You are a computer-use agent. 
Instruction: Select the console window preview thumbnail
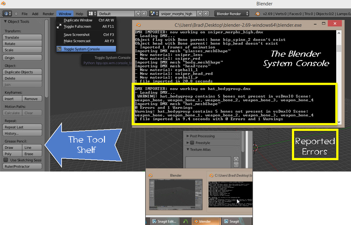click(230, 194)
